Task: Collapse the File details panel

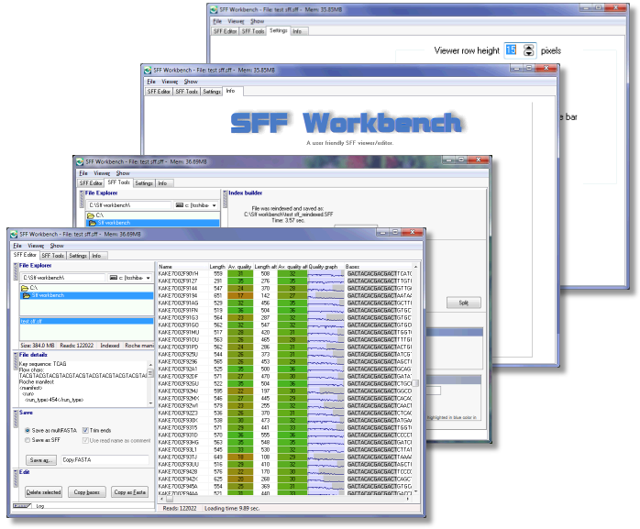Action: [x=16, y=361]
